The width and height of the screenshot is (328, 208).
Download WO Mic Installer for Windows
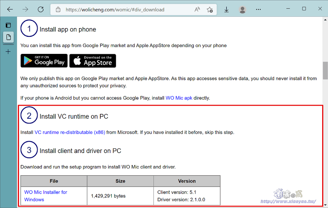tap(46, 196)
